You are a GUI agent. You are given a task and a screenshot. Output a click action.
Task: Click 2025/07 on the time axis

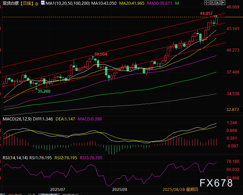pyautogui.click(x=58, y=190)
